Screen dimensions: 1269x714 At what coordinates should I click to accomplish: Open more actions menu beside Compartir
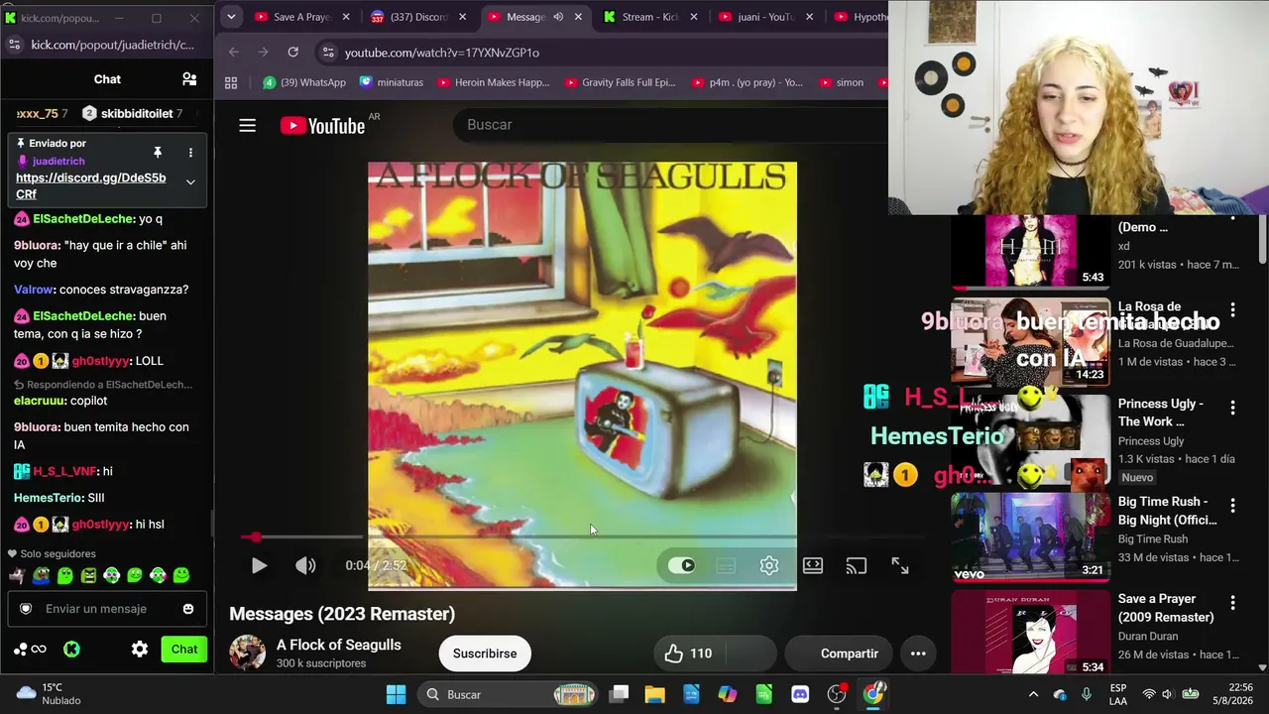pos(918,654)
